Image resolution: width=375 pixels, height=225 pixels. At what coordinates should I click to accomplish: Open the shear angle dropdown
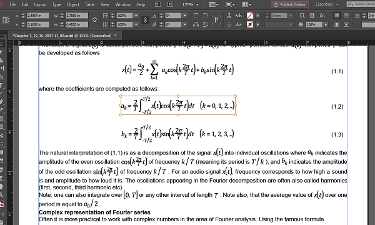pyautogui.click(x=184, y=24)
